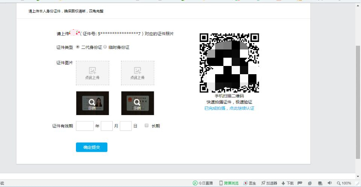This screenshot has width=361, height=187.
Task: Focus the 年 year input field
Action: [x=85, y=126]
